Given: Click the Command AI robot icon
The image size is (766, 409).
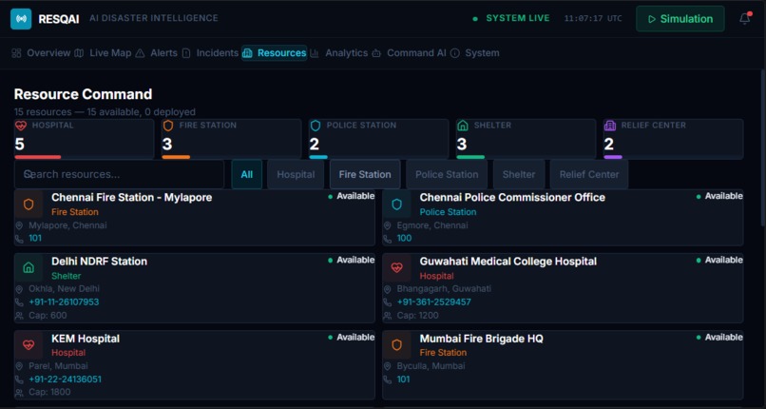Looking at the screenshot, I should [376, 53].
